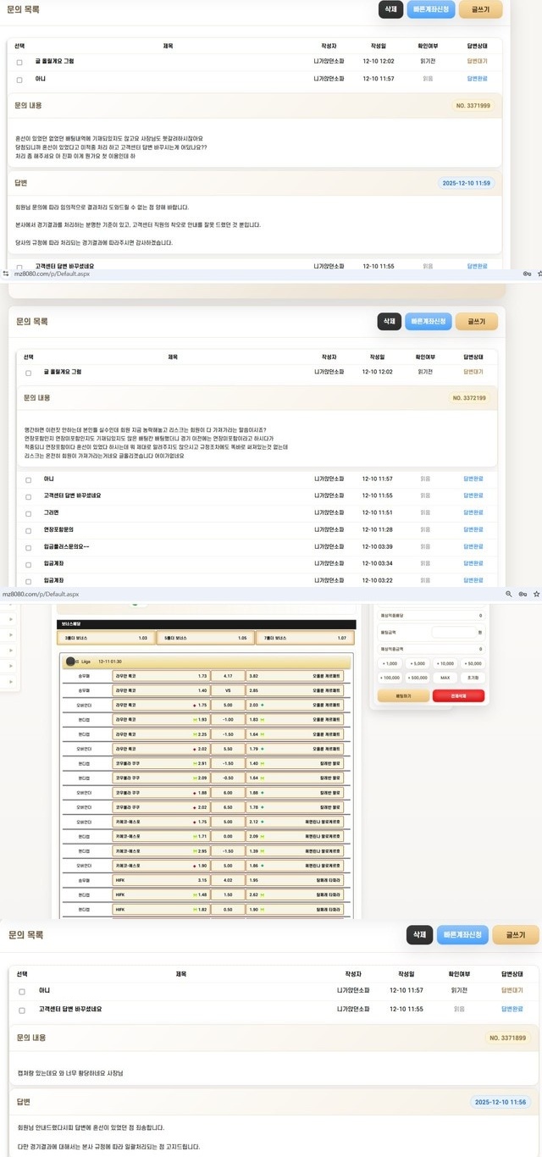Add + 50,000 to the bet amount

pyautogui.click(x=473, y=663)
